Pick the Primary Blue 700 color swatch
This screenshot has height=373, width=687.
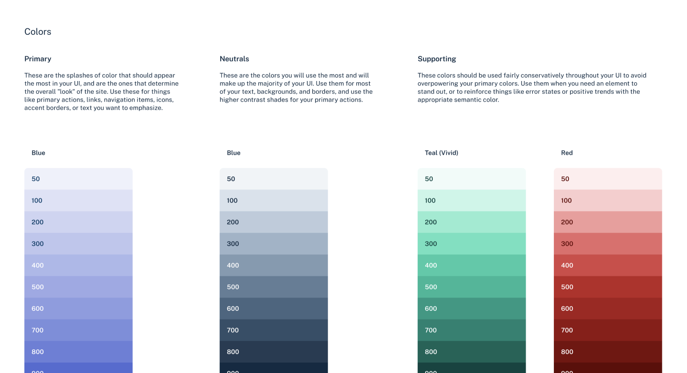tap(78, 330)
